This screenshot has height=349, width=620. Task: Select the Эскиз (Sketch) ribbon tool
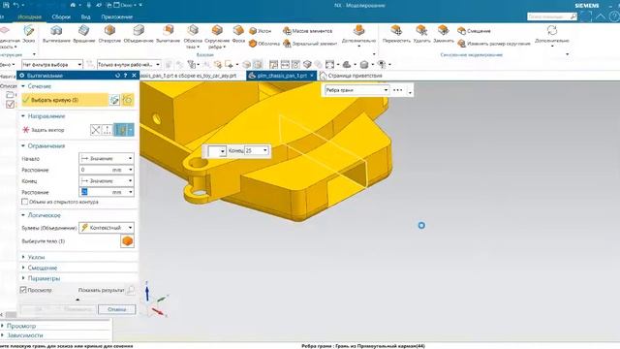pyautogui.click(x=28, y=34)
